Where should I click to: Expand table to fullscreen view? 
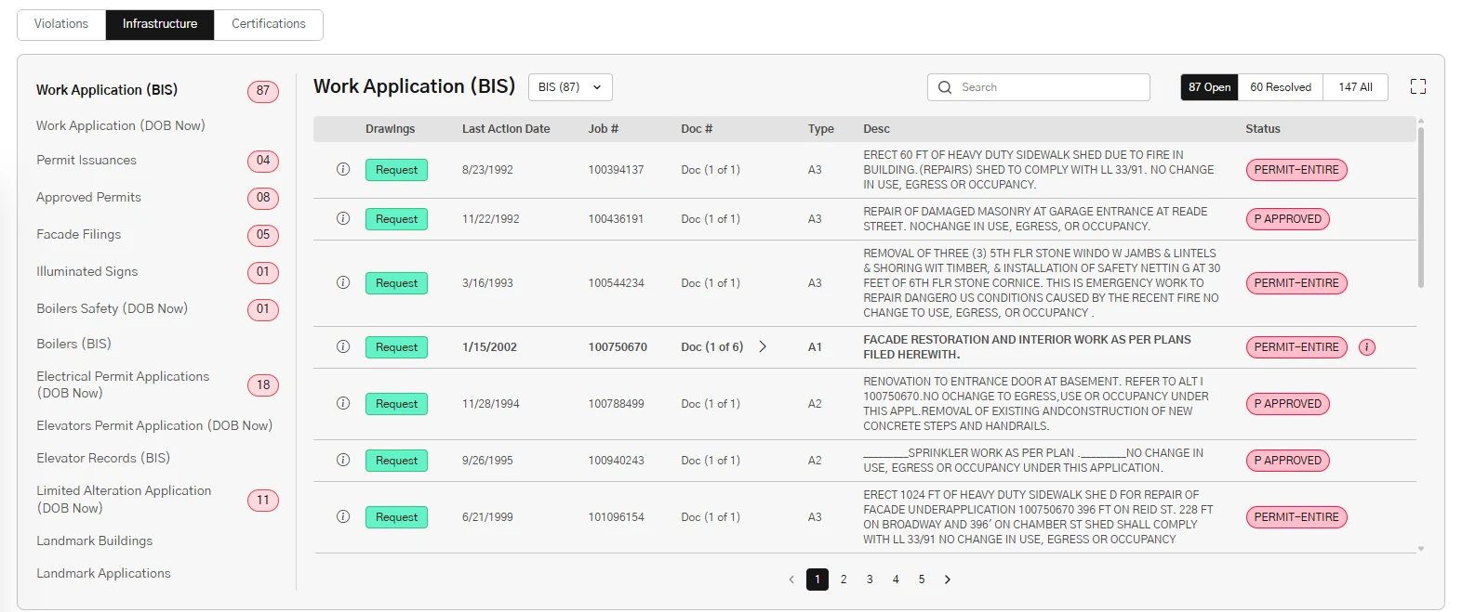click(x=1418, y=86)
